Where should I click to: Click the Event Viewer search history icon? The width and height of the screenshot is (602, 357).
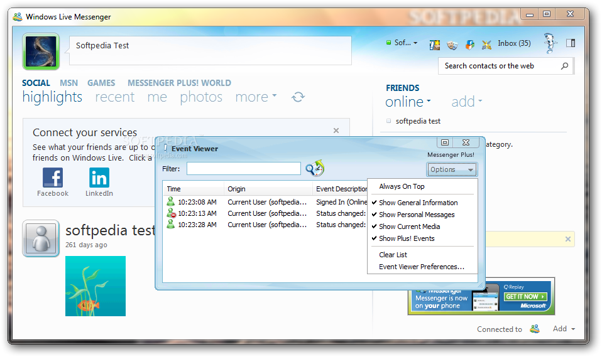coord(315,168)
